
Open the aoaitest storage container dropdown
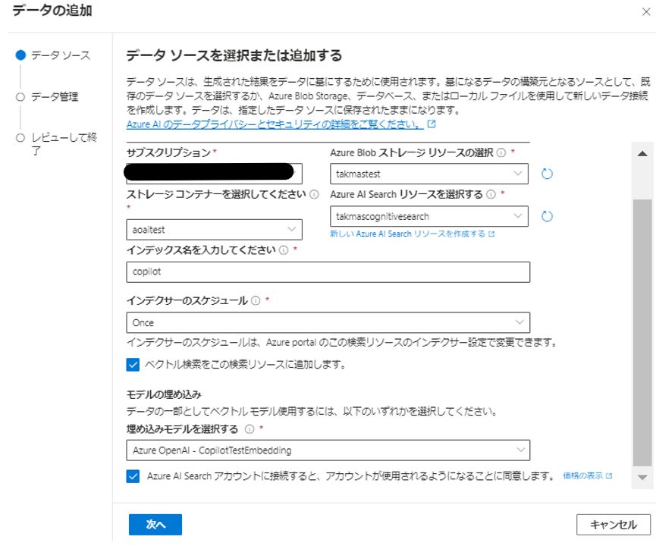pyautogui.click(x=214, y=230)
